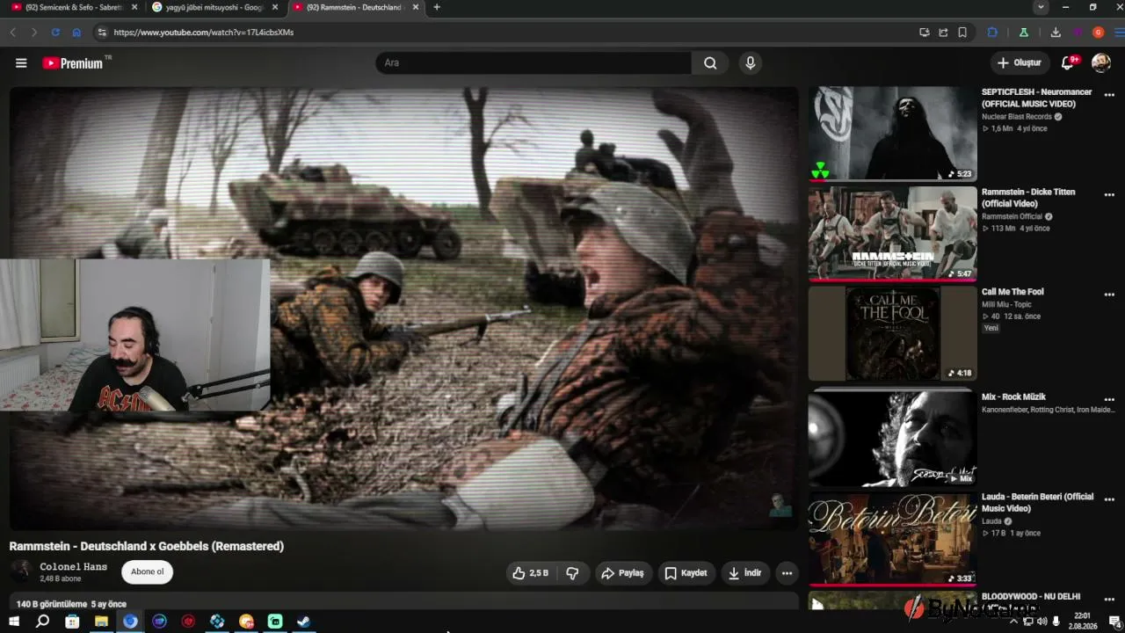Open YouTube notifications bell

1068,62
